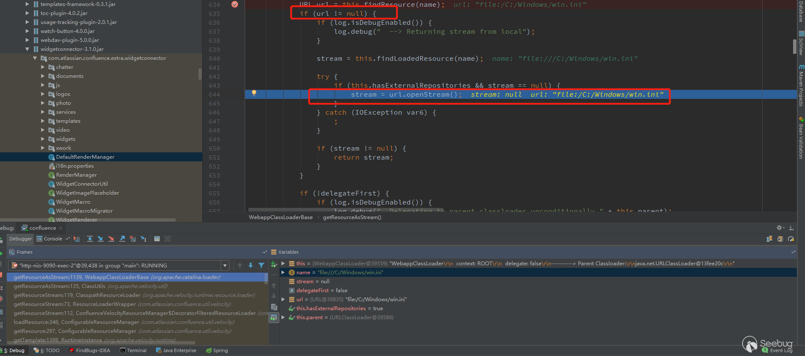Viewport: 805px width, 356px height.
Task: Open the WidgetConnectorUtil class in the tree
Action: point(82,184)
